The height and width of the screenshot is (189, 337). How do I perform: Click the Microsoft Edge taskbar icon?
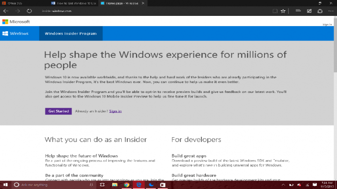[139, 185]
